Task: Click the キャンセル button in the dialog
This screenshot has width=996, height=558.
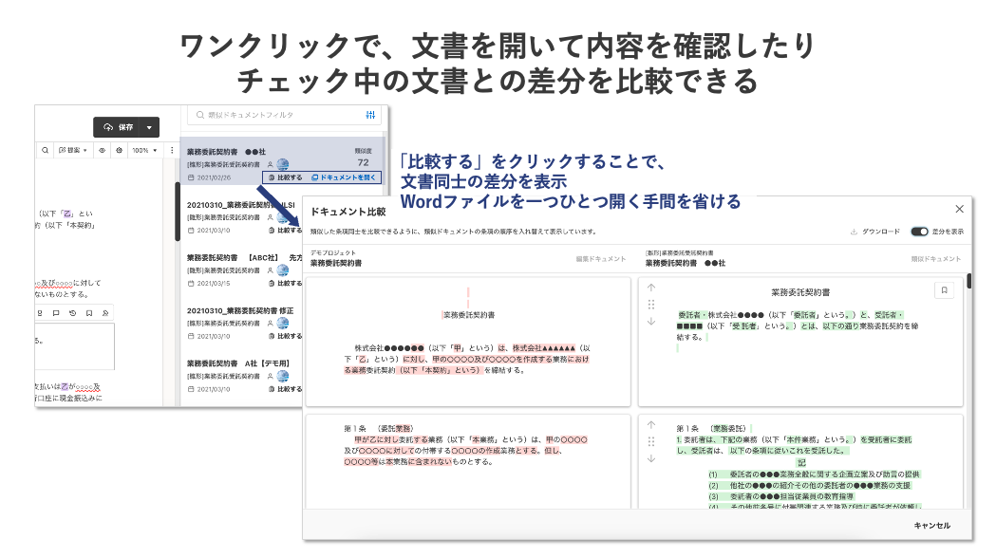Action: coord(931,526)
